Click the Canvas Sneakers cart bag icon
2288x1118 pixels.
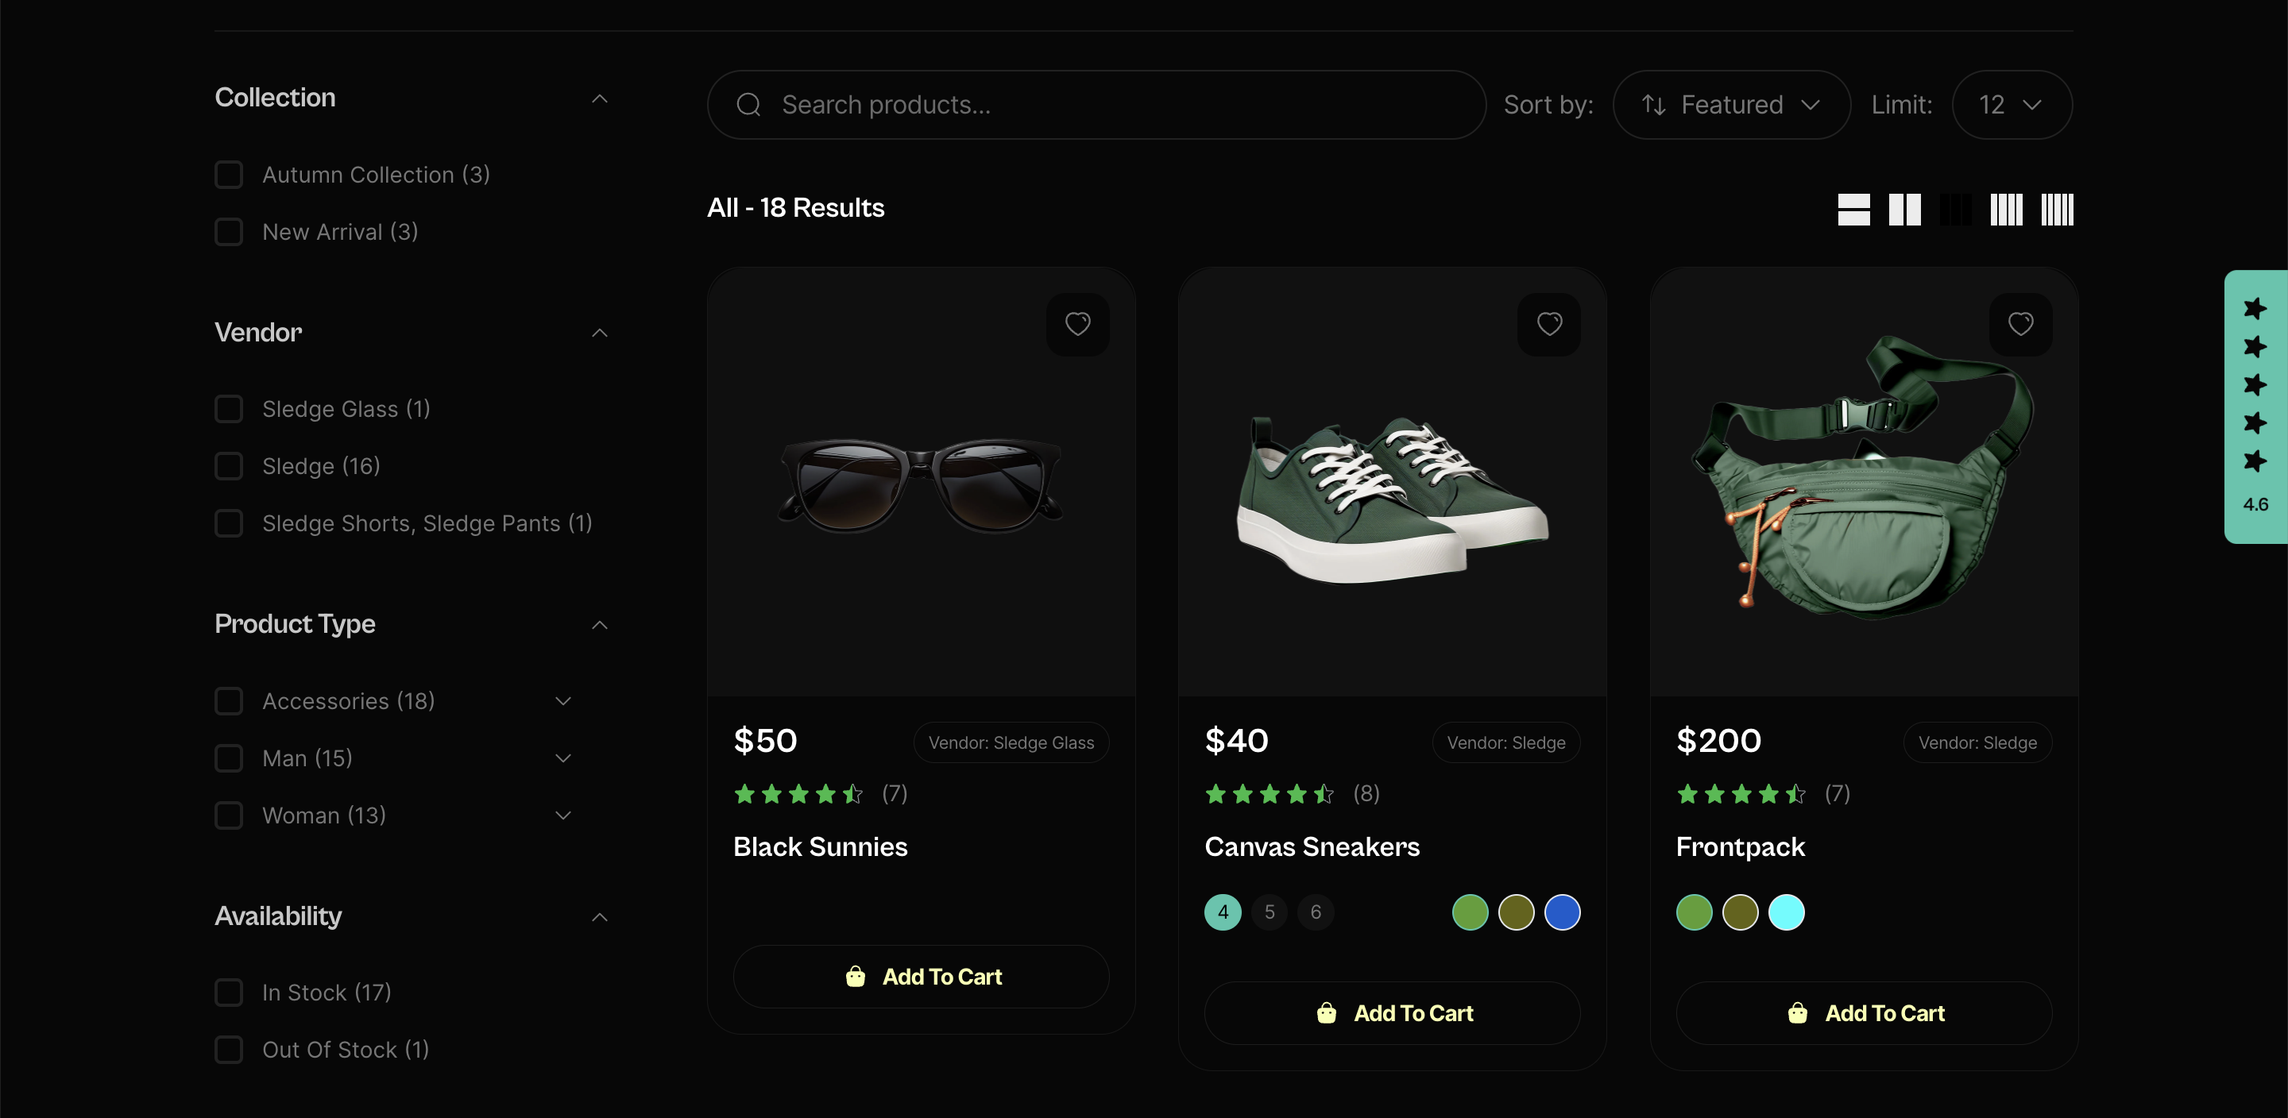[x=1326, y=1013]
